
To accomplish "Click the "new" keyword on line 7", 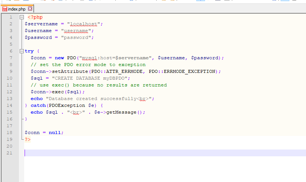I will coord(59,58).
